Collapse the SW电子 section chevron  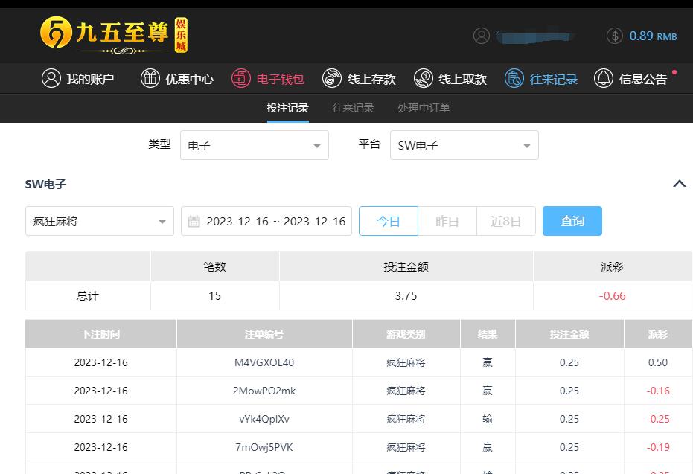(x=680, y=184)
